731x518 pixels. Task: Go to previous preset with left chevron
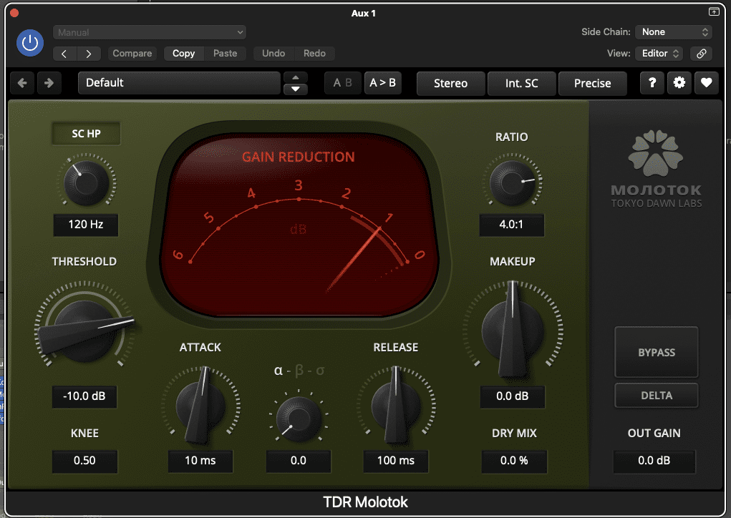[x=64, y=54]
